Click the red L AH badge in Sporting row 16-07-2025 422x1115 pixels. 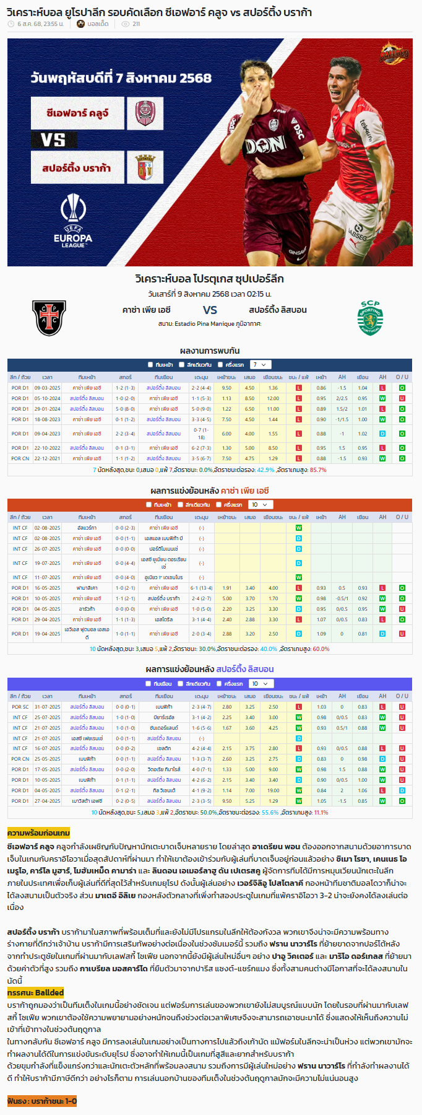tap(382, 748)
